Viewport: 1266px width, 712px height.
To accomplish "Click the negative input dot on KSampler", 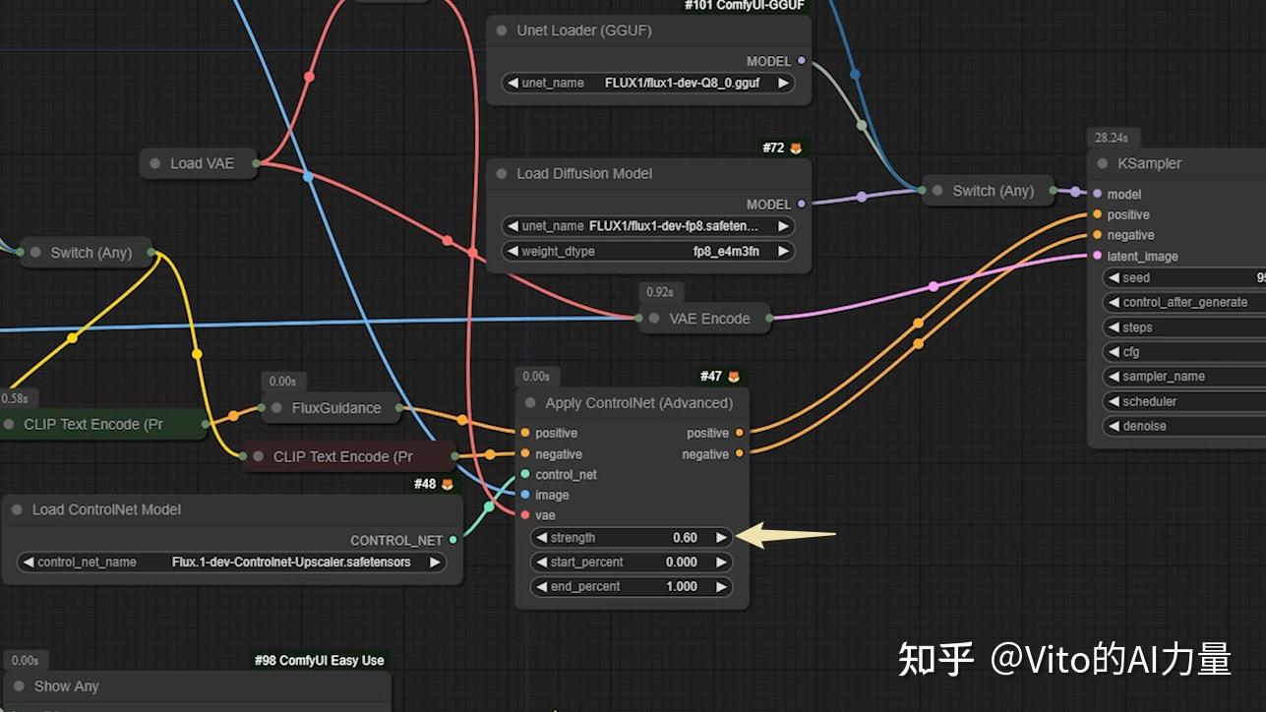I will (1095, 235).
